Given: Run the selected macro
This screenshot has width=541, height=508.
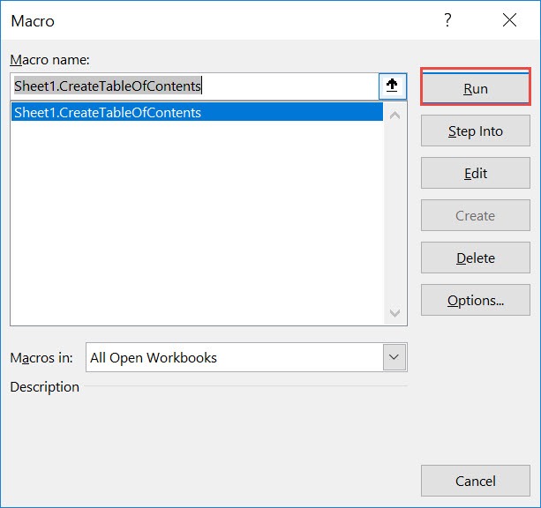Looking at the screenshot, I should tap(476, 88).
